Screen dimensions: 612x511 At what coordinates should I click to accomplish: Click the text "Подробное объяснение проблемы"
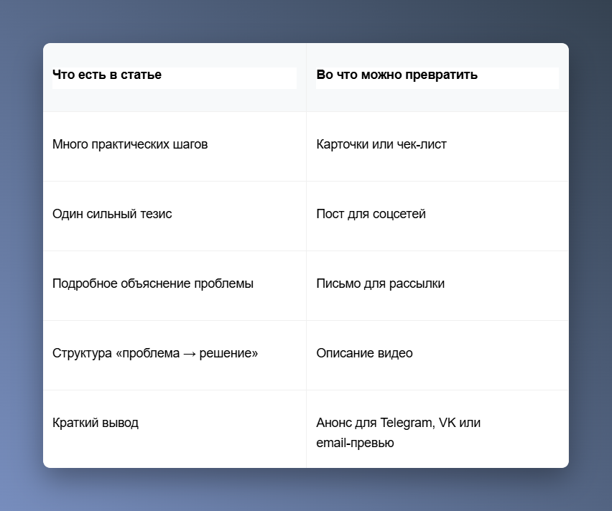click(152, 283)
